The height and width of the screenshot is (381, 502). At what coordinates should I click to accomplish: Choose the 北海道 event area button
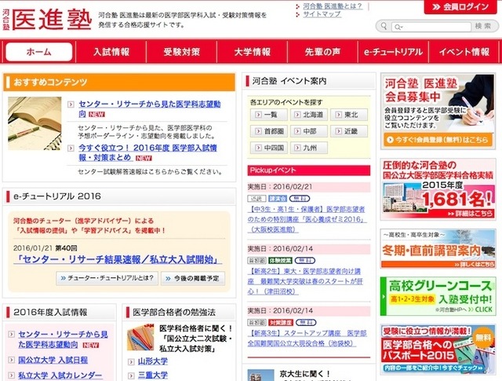[308, 115]
